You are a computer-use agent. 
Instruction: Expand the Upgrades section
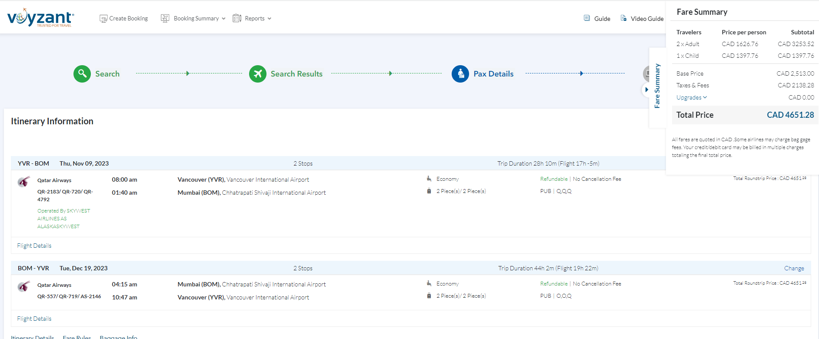tap(691, 97)
